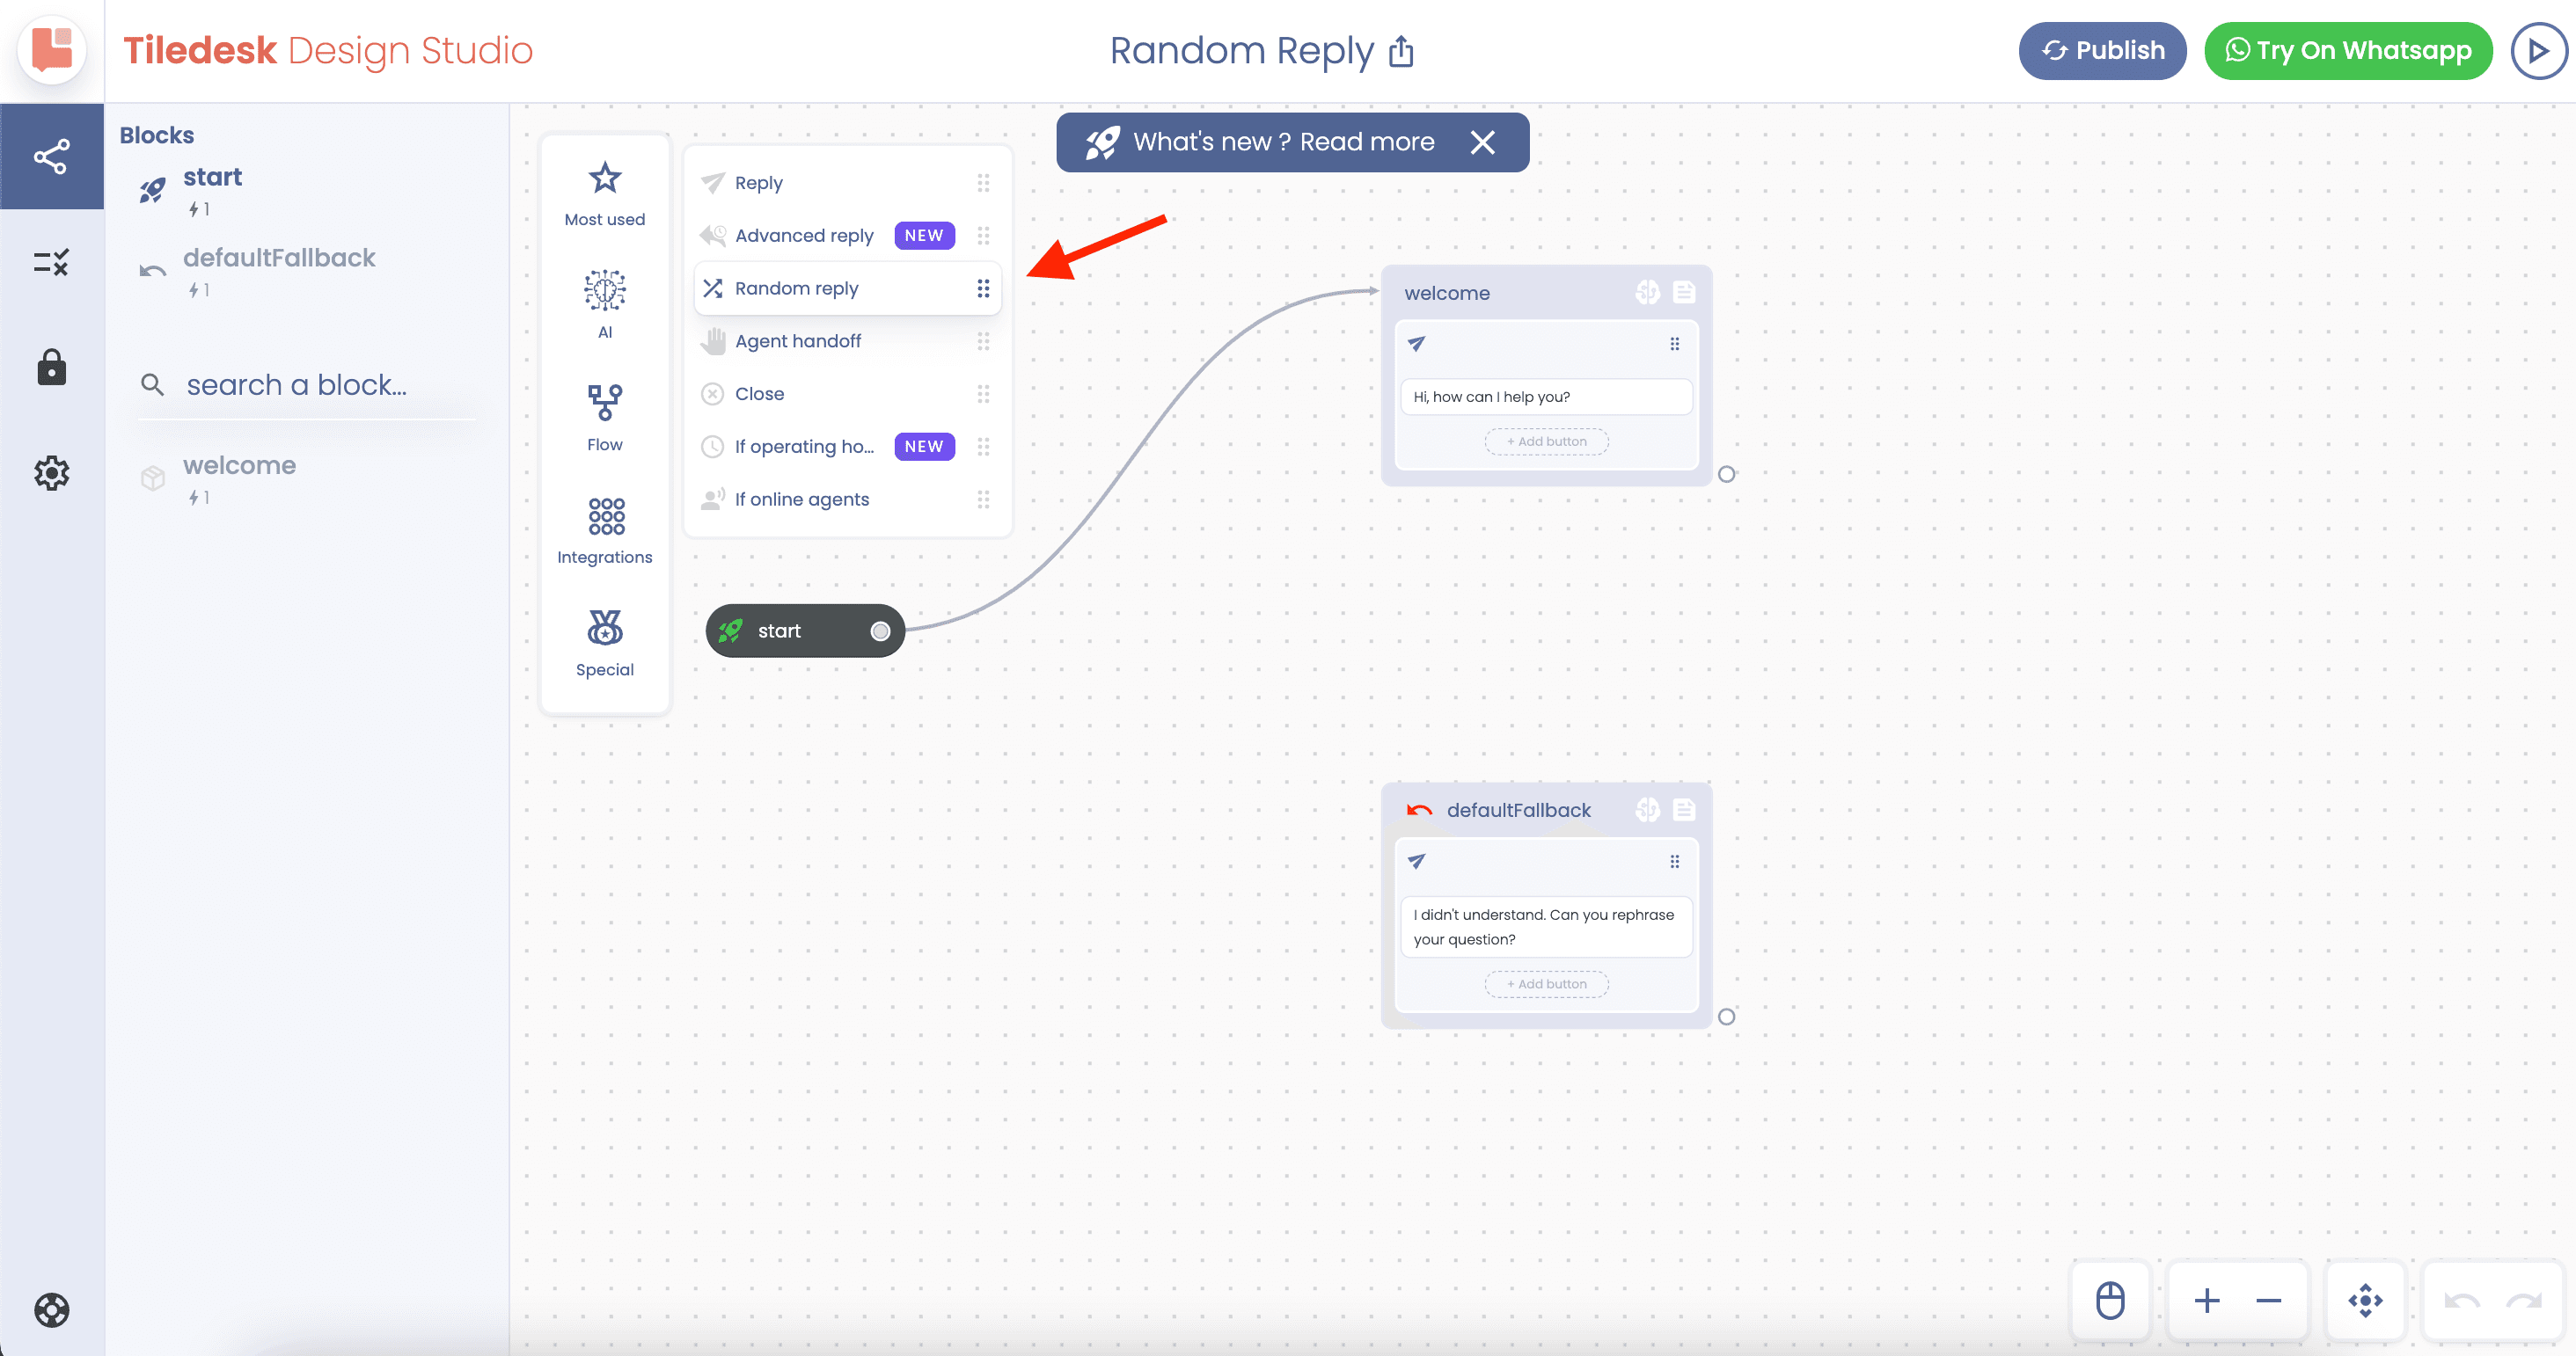
Task: Choose the If operating hours action
Action: [847, 447]
